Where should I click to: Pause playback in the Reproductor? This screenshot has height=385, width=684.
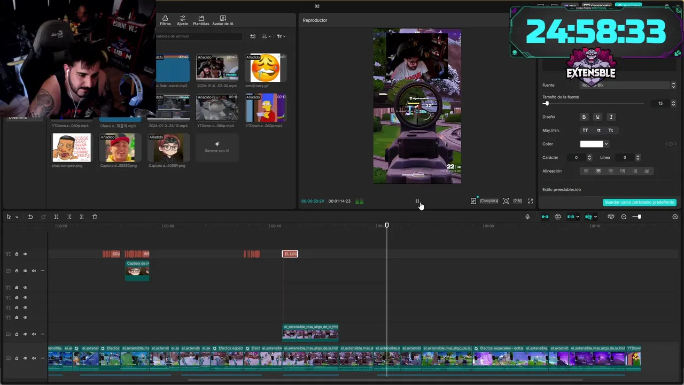[417, 201]
